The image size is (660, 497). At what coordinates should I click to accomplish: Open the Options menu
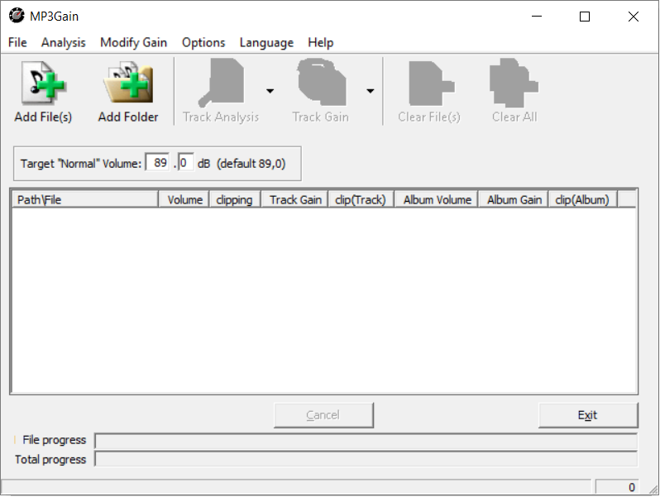203,42
